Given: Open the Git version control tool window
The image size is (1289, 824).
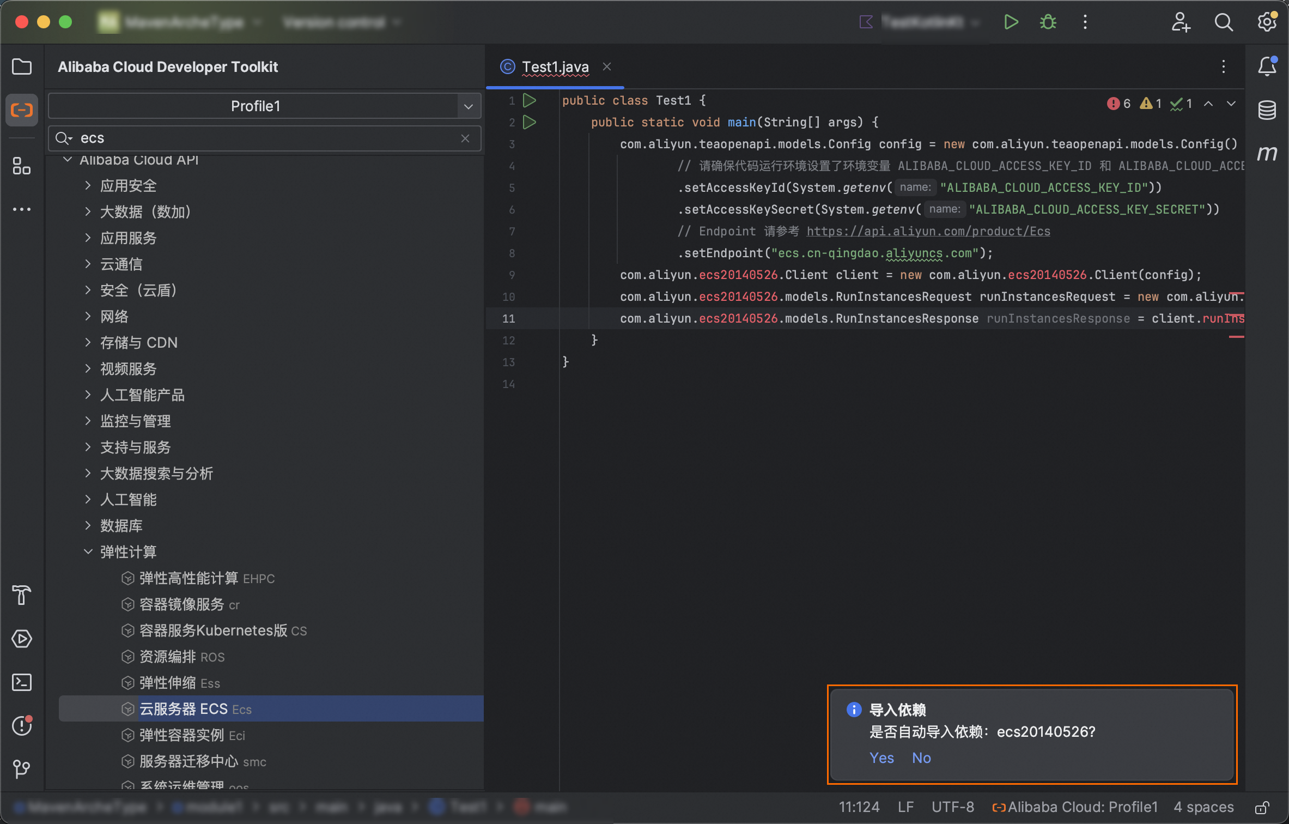Looking at the screenshot, I should pos(22,769).
